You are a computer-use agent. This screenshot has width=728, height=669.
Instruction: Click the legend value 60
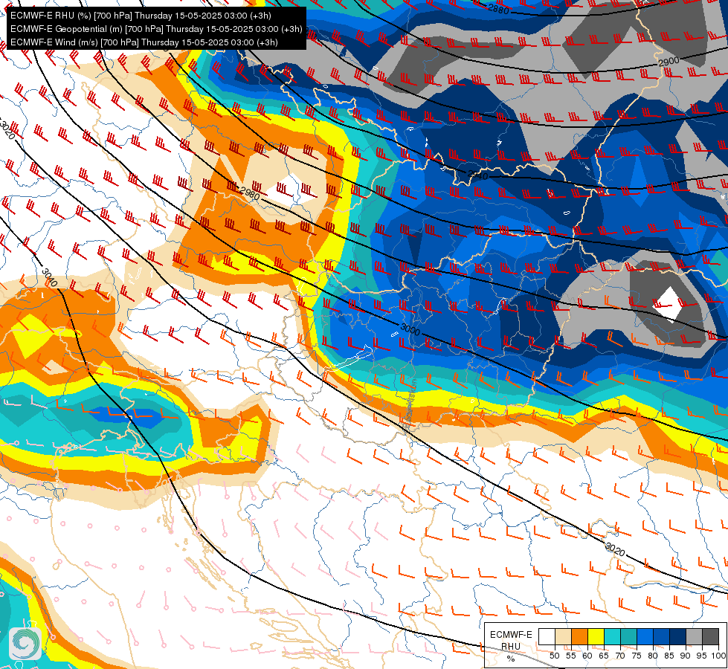(587, 656)
